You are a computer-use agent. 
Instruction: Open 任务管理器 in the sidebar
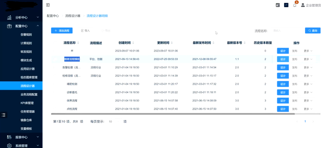[27, 112]
